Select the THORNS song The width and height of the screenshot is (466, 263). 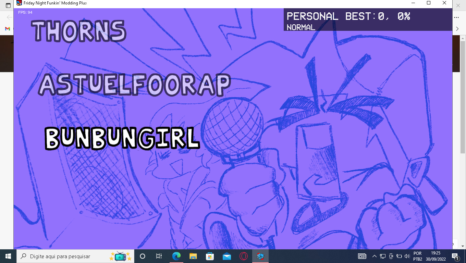tap(79, 31)
